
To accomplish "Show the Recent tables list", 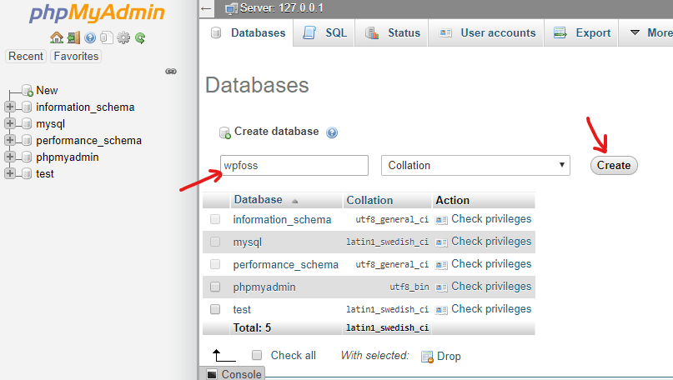I will point(26,56).
